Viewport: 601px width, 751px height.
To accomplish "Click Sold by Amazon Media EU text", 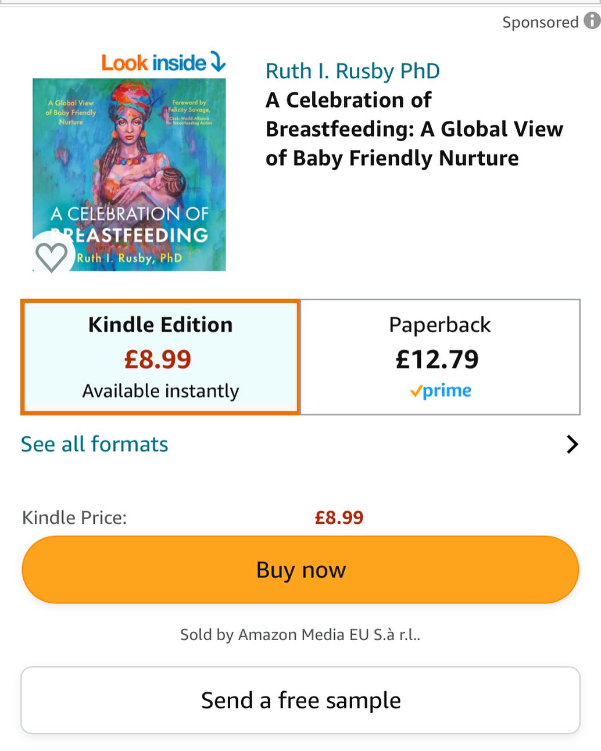I will pyautogui.click(x=300, y=634).
